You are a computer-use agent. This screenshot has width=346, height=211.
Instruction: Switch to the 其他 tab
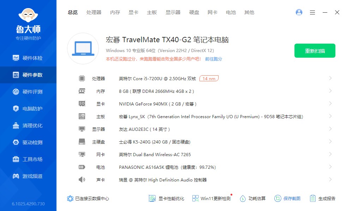pyautogui.click(x=249, y=13)
